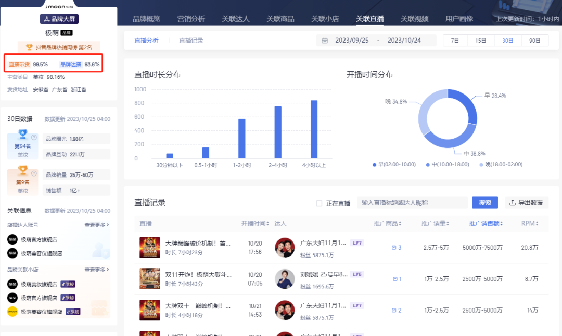
Task: Click the calendar icon in date range
Action: (325, 41)
